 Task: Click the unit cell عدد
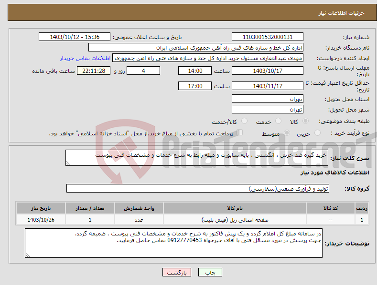[139, 220]
